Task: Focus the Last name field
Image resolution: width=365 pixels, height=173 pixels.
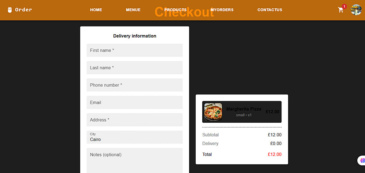Action: tap(135, 68)
